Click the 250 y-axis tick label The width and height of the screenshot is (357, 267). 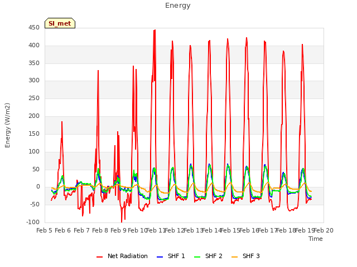pos(34,98)
